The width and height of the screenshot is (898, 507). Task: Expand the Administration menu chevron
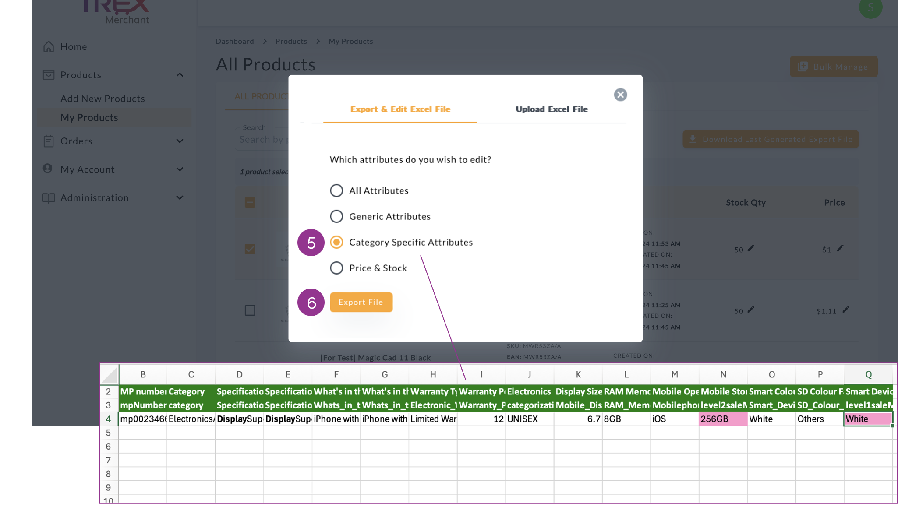(x=180, y=198)
